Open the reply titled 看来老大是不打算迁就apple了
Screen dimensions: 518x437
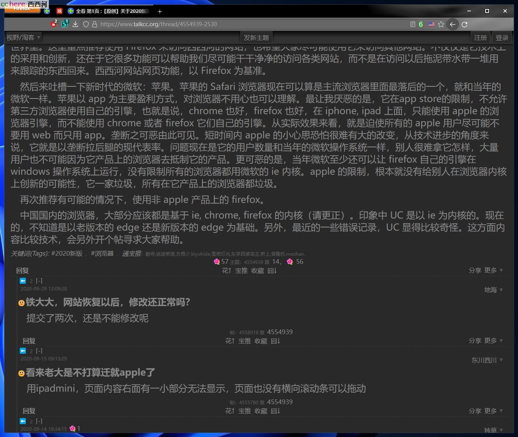tap(91, 373)
